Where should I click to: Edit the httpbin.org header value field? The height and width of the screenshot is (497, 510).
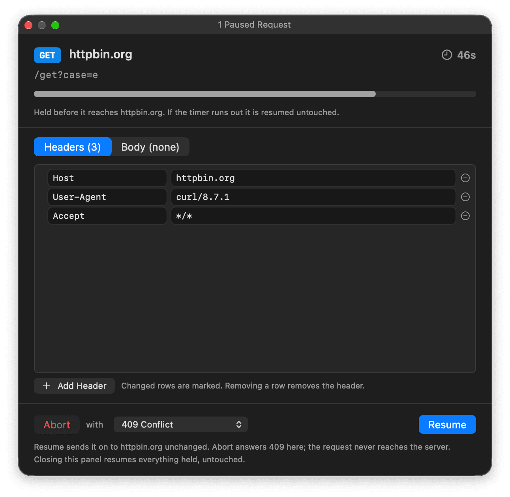coord(313,178)
